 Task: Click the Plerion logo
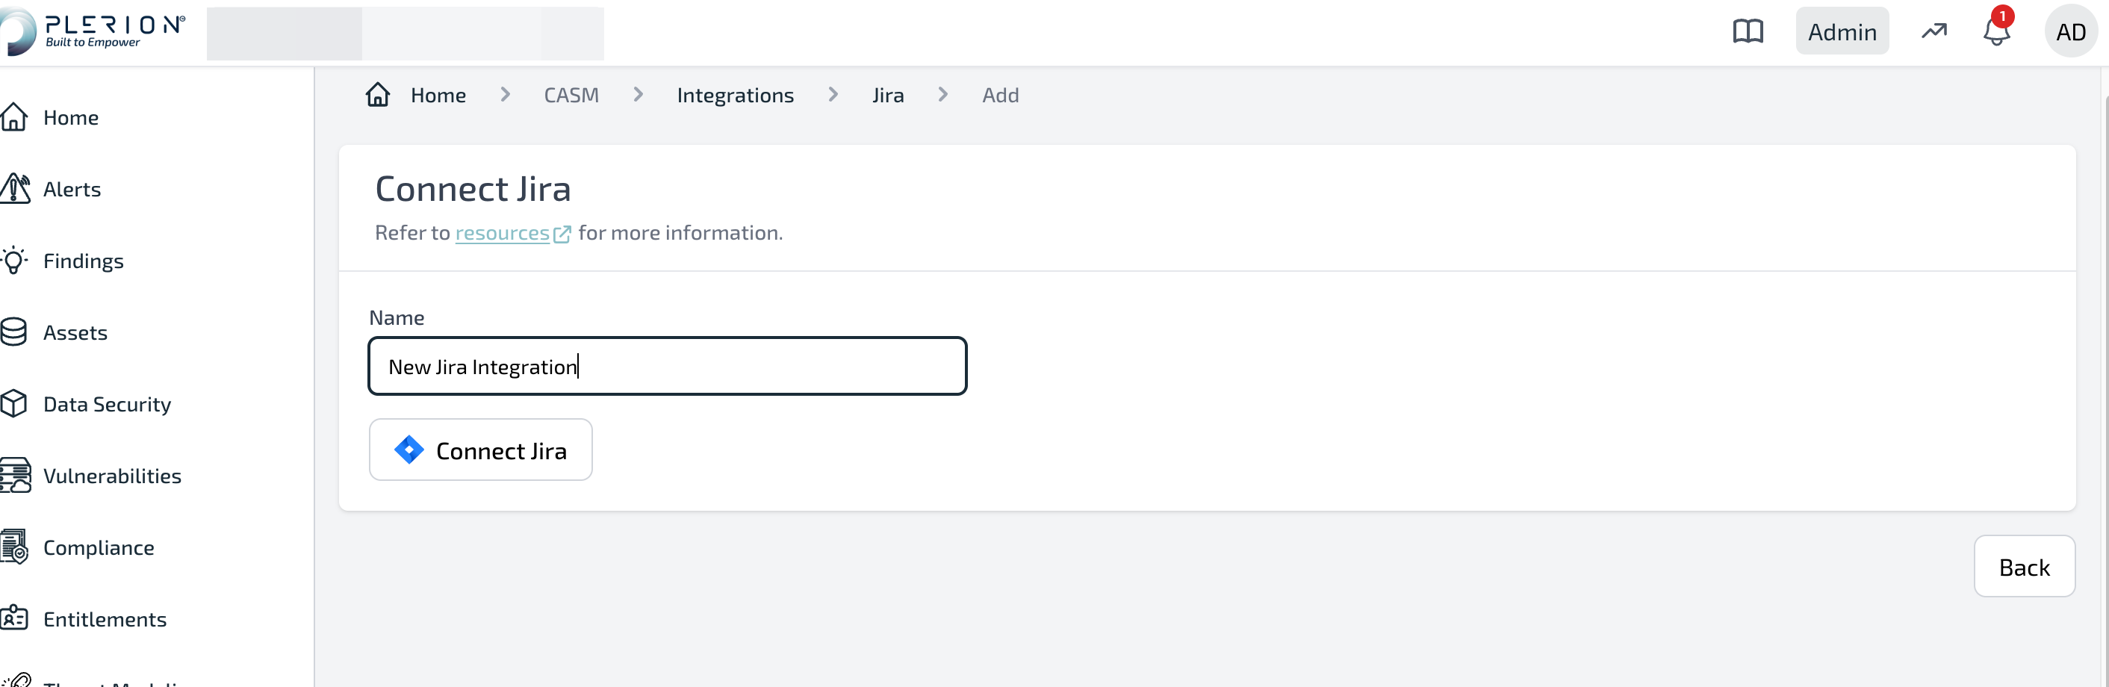click(x=93, y=32)
